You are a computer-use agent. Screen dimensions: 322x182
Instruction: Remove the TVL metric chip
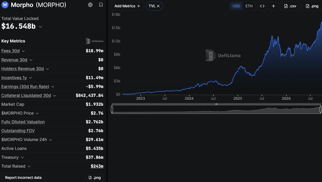(158, 6)
